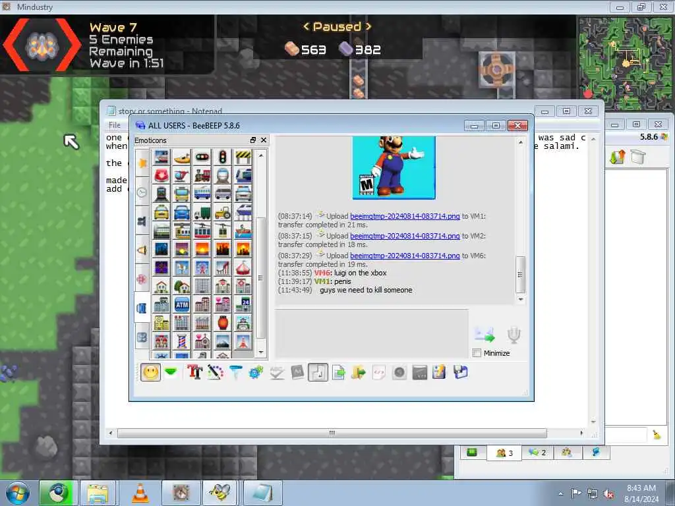Click the save chat floppy icon
The height and width of the screenshot is (506, 675).
[x=460, y=372]
